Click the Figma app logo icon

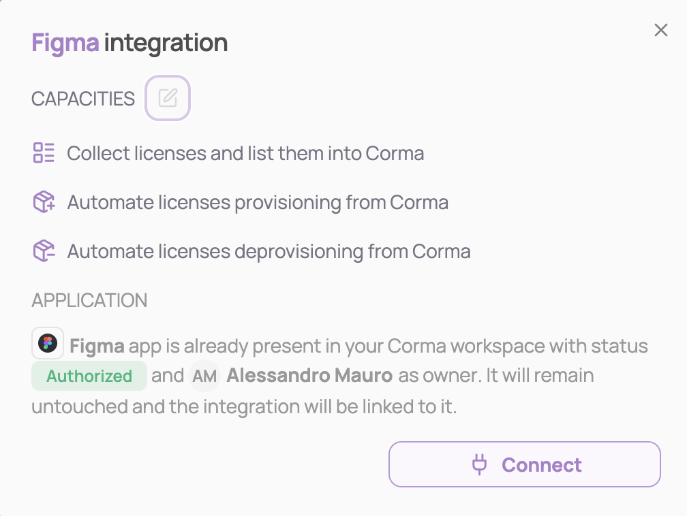(48, 343)
